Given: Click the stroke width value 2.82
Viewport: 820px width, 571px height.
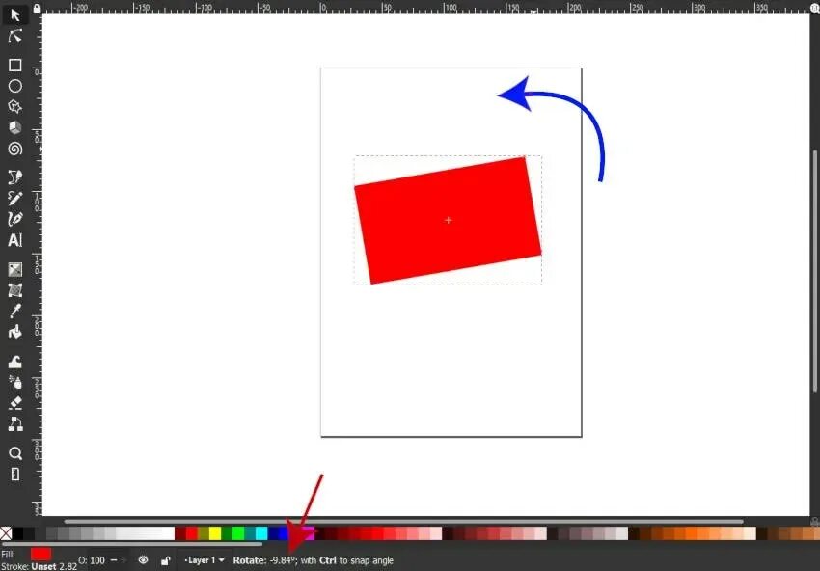Looking at the screenshot, I should tap(68, 566).
